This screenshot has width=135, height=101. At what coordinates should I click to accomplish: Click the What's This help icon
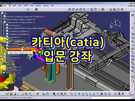[37, 94]
